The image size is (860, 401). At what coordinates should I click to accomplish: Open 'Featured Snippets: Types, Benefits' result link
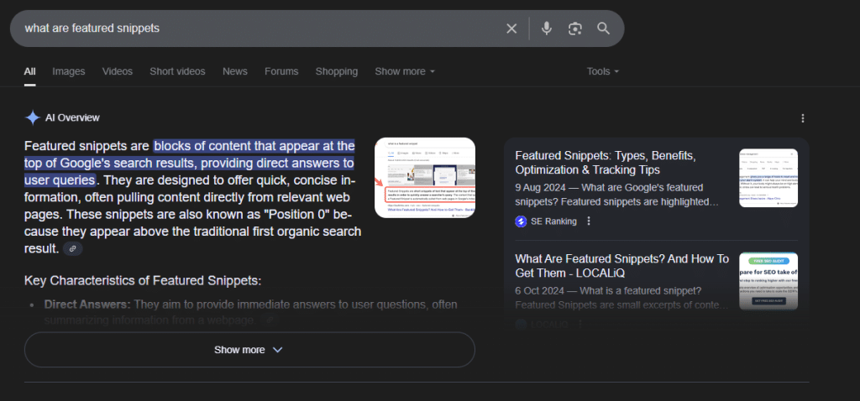coord(606,163)
